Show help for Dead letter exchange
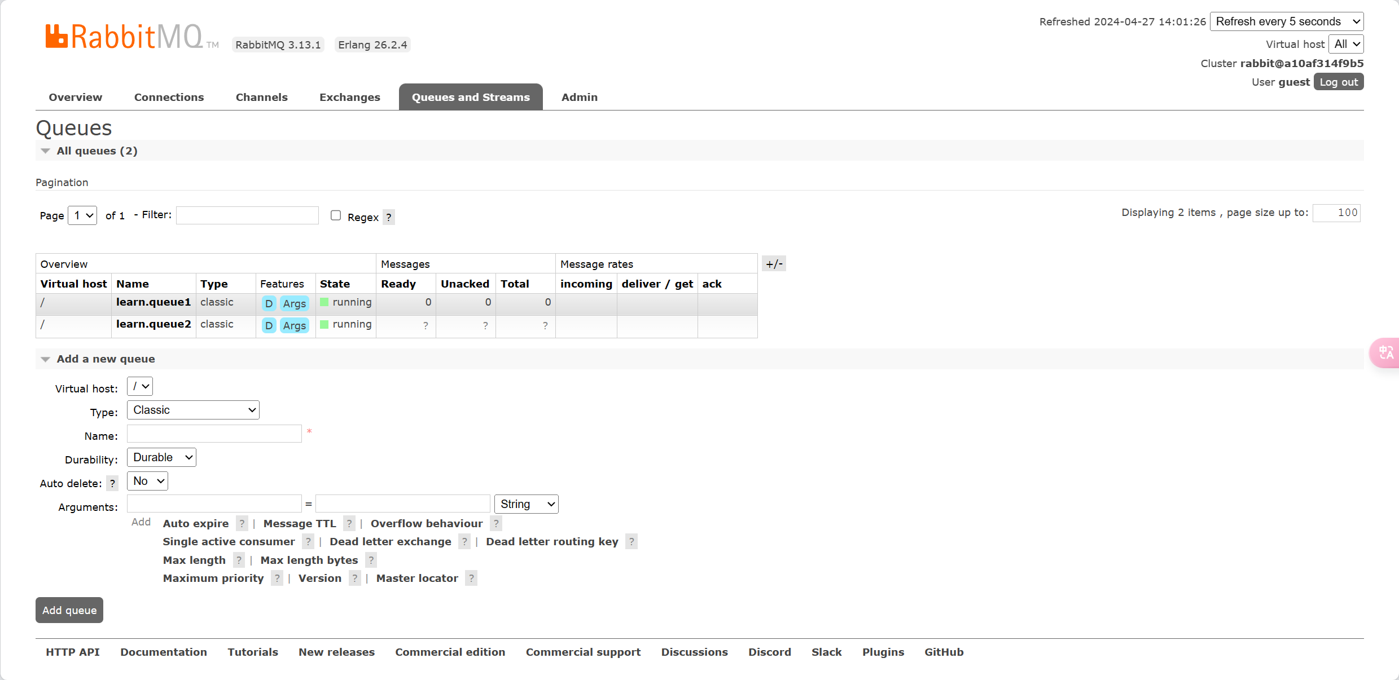This screenshot has height=680, width=1399. pyautogui.click(x=464, y=541)
